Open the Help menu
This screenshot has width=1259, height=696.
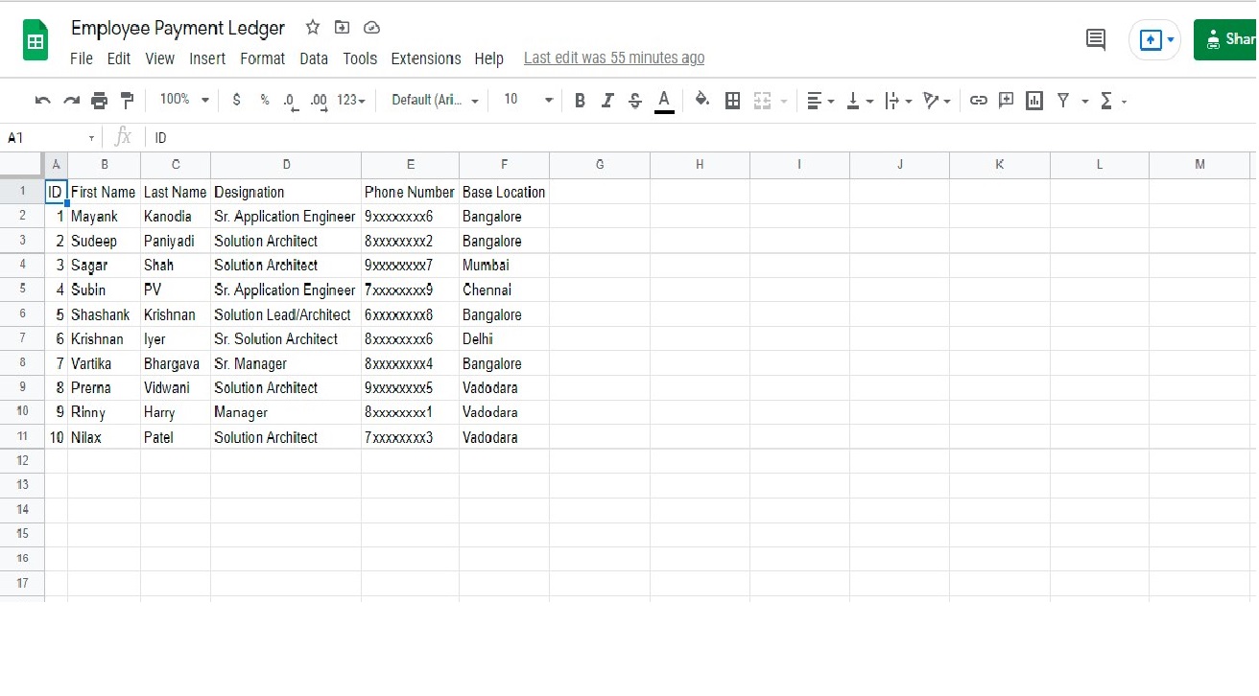pos(489,58)
